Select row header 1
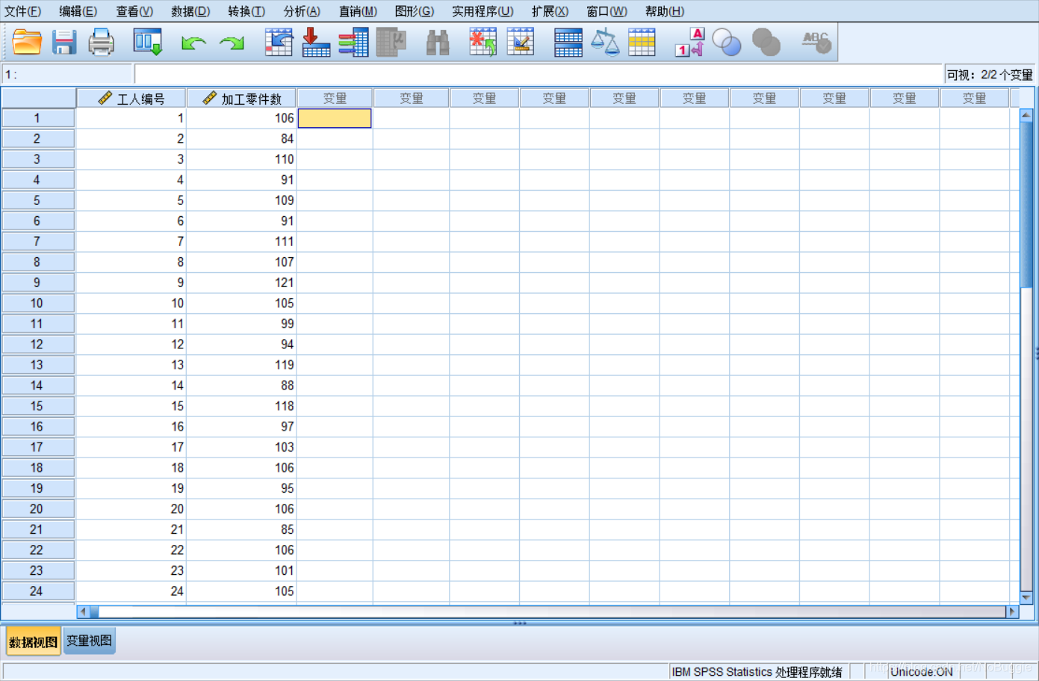 (x=37, y=118)
